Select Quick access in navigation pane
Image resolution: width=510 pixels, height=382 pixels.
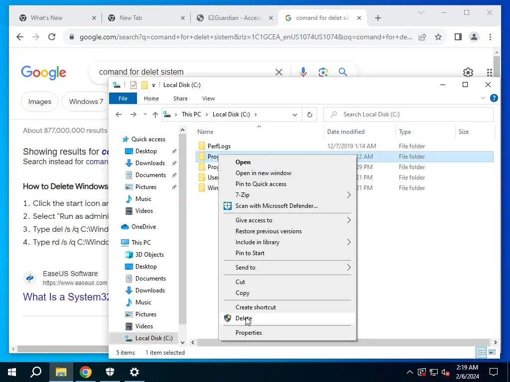coord(148,139)
